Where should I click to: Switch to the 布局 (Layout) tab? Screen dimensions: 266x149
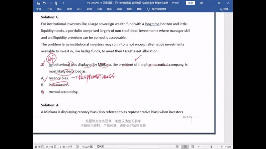tap(89, 9)
